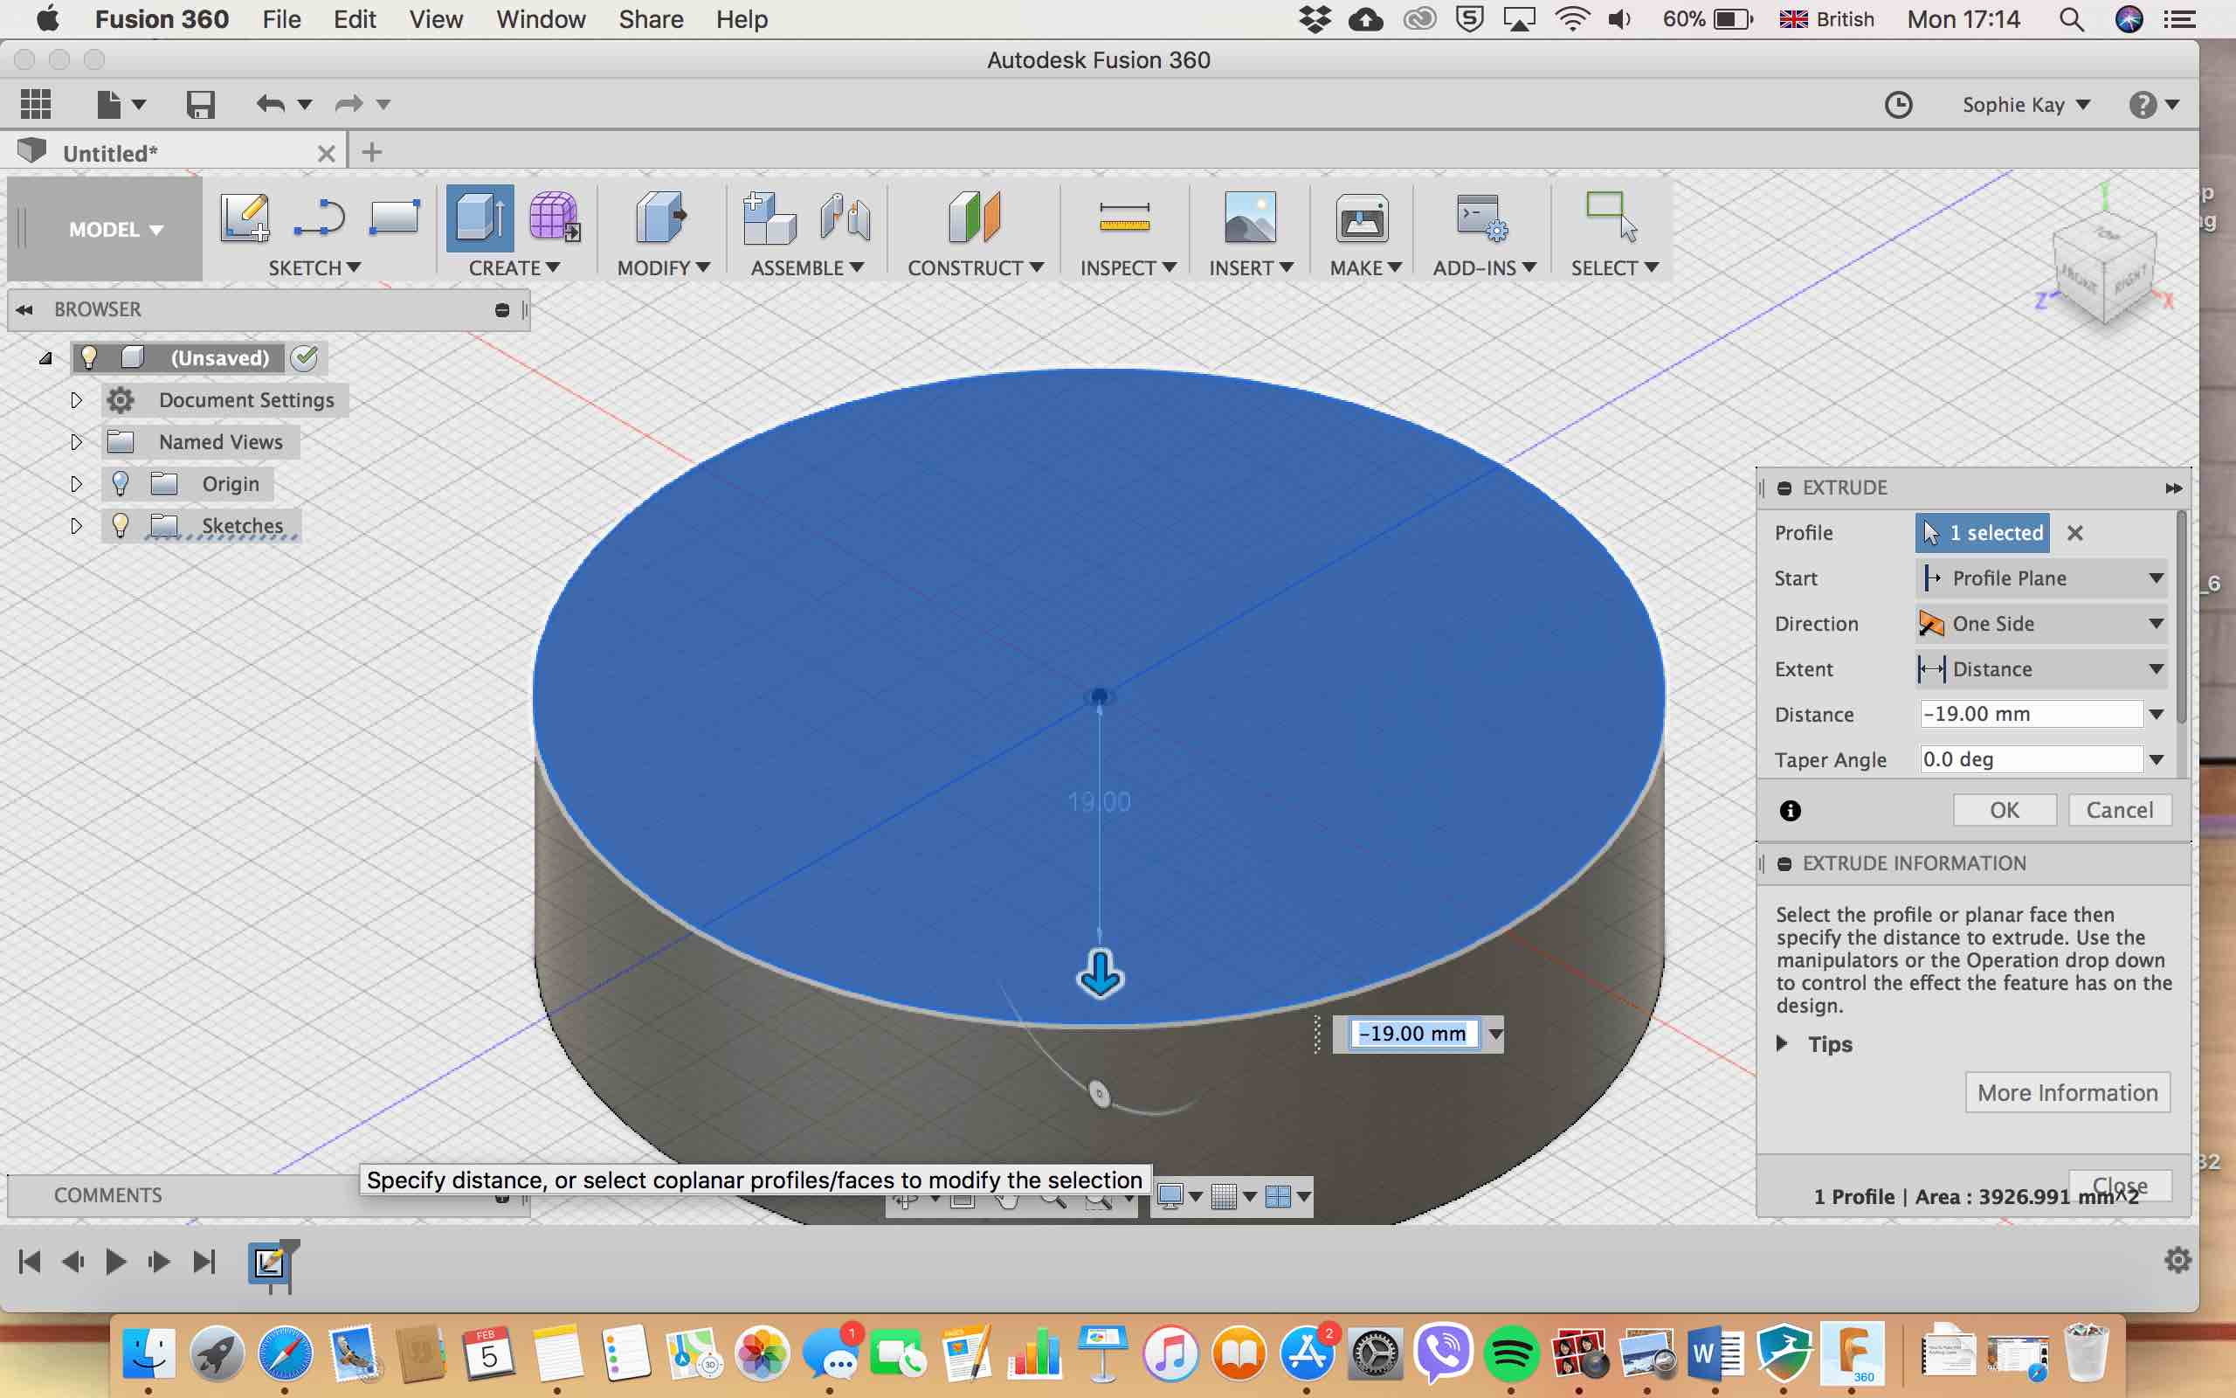Click the More Information button
This screenshot has width=2236, height=1398.
tap(2067, 1093)
